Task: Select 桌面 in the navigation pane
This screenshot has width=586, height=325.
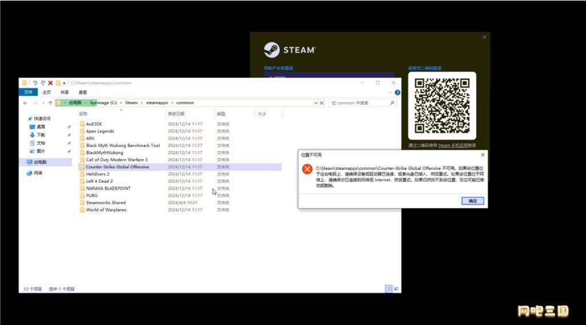Action: pos(37,127)
